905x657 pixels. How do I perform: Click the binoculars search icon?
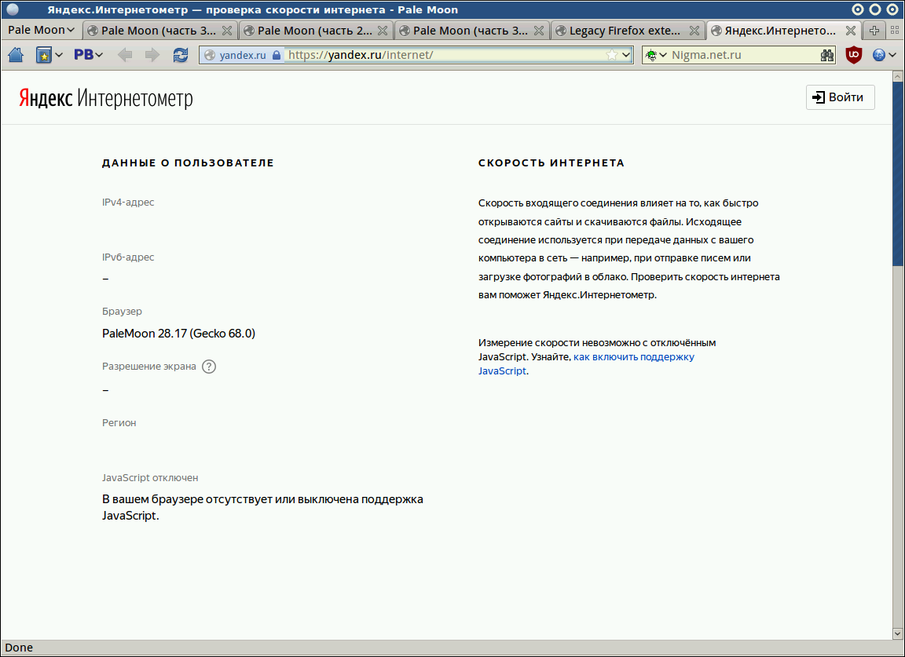827,55
